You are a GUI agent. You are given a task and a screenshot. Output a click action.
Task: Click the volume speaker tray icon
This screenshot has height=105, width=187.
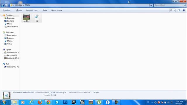[168, 102]
